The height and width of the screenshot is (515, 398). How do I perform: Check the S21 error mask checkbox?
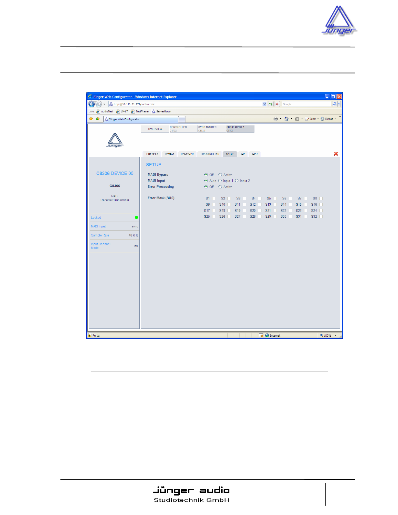pos(275,211)
